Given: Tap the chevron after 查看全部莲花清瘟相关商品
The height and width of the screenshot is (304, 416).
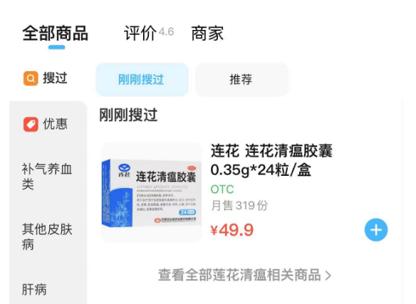Looking at the screenshot, I should pyautogui.click(x=328, y=276).
